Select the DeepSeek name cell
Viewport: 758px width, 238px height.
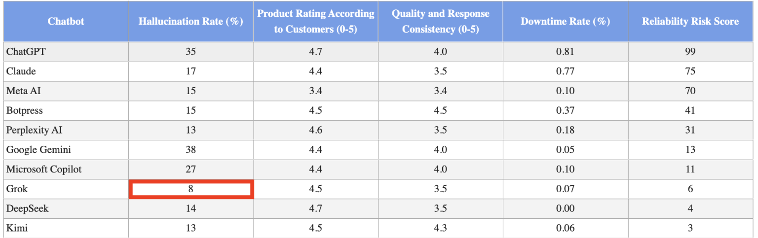66,208
